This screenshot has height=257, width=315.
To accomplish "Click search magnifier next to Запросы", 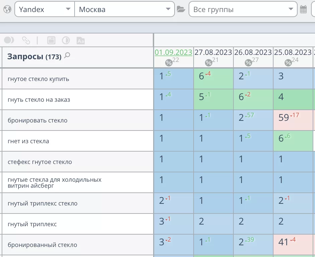I will click(67, 56).
